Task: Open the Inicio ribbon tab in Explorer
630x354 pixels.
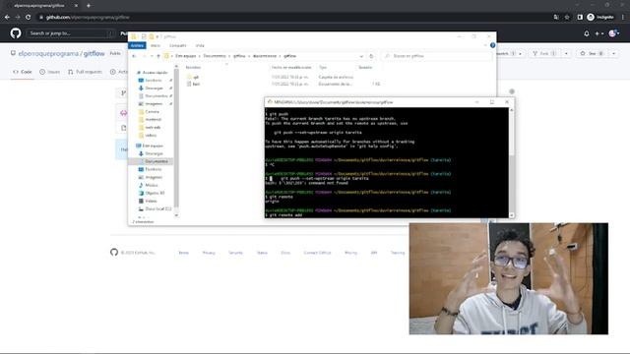Action: click(156, 46)
